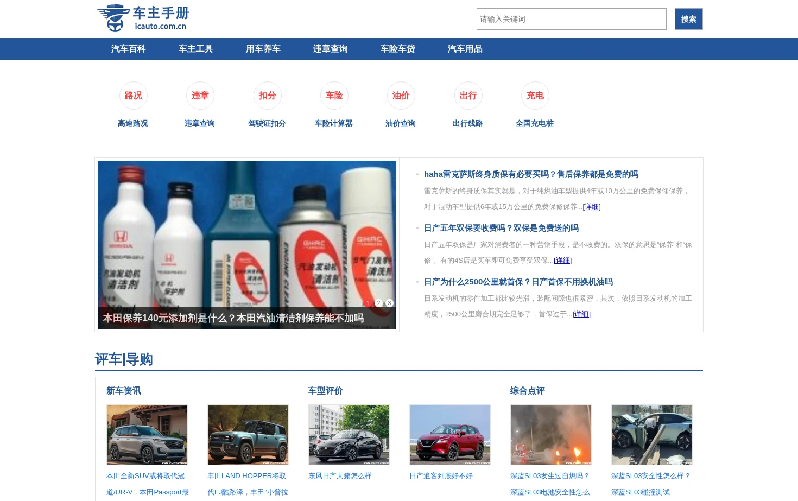Open the black 东风日产天籁 sedan thumbnail
Image resolution: width=798 pixels, height=501 pixels.
349,435
